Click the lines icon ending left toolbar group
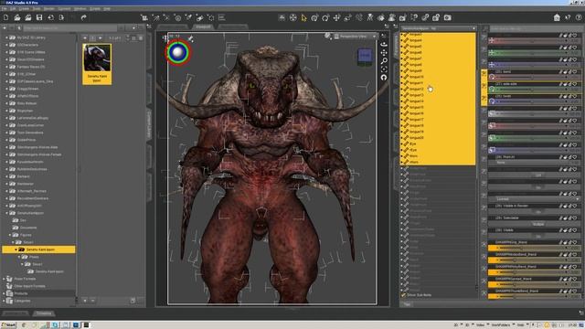Screen dimensions: 585x329 [x=221, y=17]
